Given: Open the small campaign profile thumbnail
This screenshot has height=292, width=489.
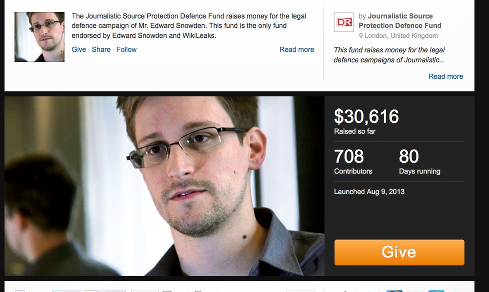Looking at the screenshot, I should click(40, 37).
